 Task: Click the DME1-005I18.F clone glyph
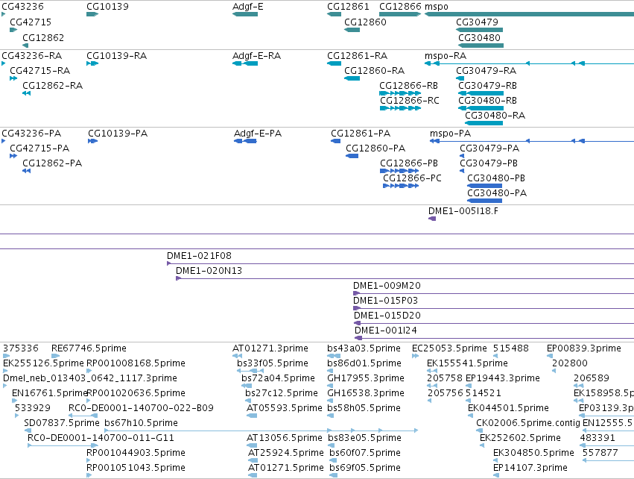click(x=432, y=219)
